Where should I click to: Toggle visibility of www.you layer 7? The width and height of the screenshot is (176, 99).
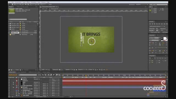[9, 89]
